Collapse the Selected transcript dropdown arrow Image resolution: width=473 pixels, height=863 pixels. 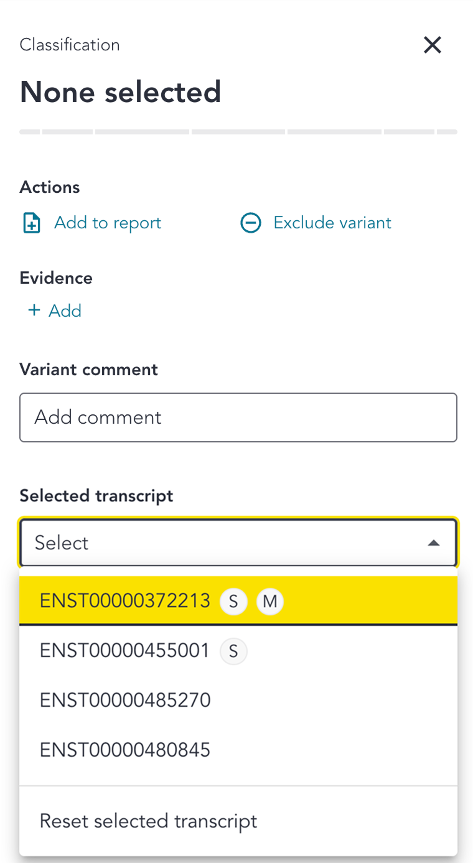pyautogui.click(x=434, y=543)
